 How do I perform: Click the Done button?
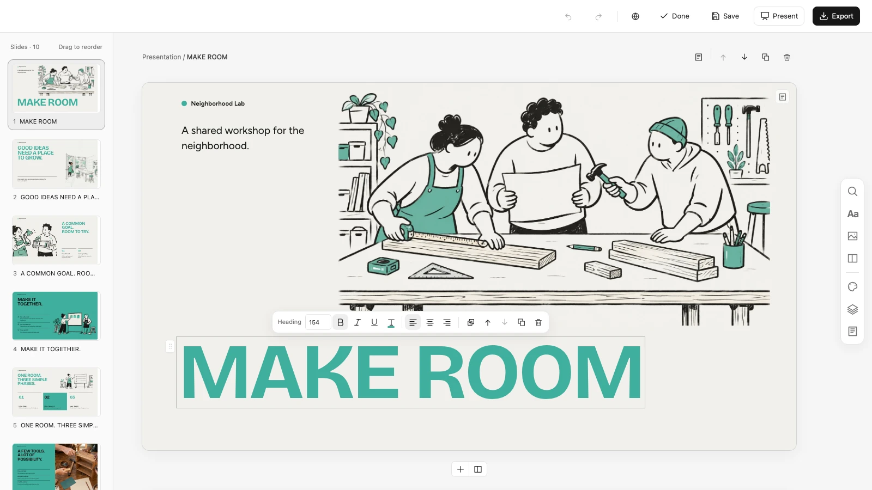point(675,16)
